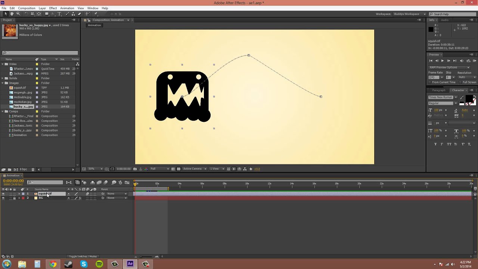This screenshot has height=269, width=478.
Task: Jump to last frame in Preview panel
Action: point(454,61)
